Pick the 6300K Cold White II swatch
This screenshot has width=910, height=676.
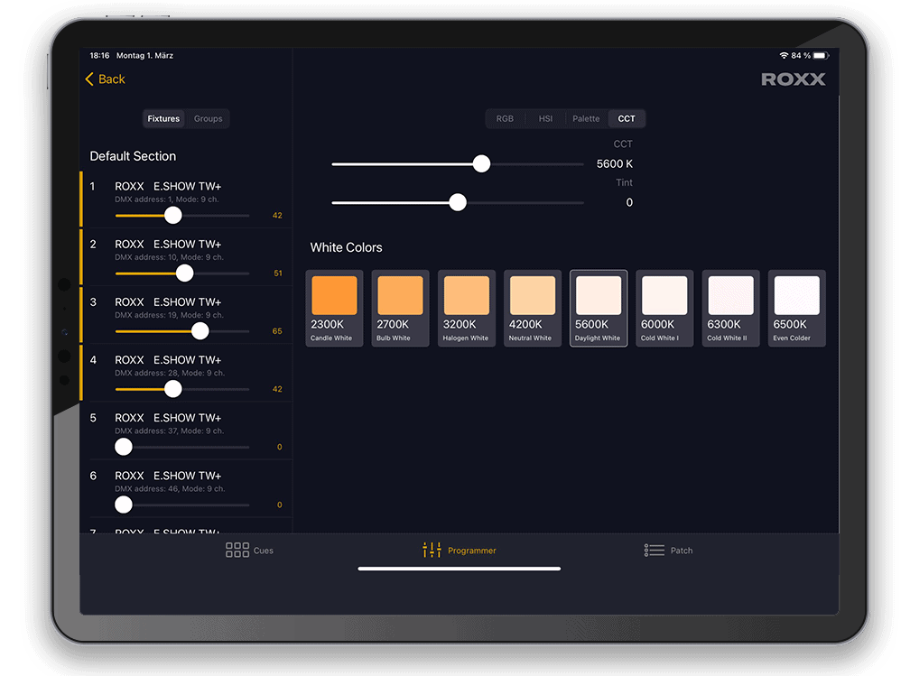coord(730,308)
